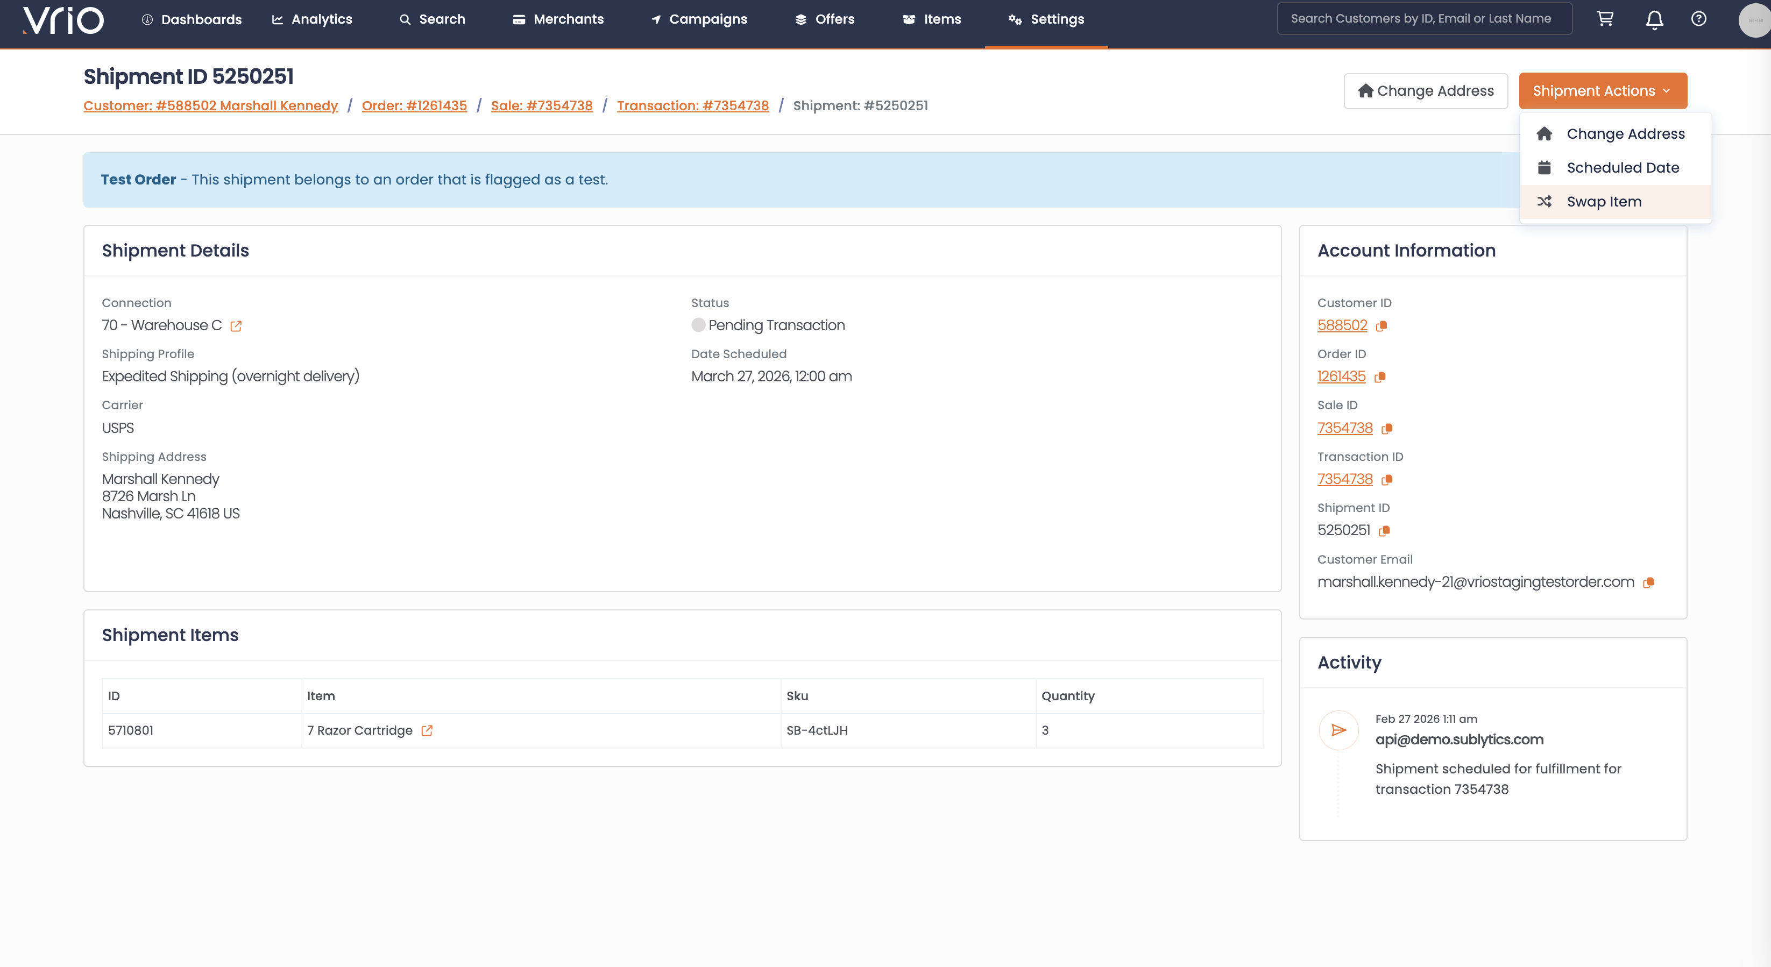The width and height of the screenshot is (1771, 967).
Task: Choose Scheduled Date menu option
Action: [x=1622, y=168]
